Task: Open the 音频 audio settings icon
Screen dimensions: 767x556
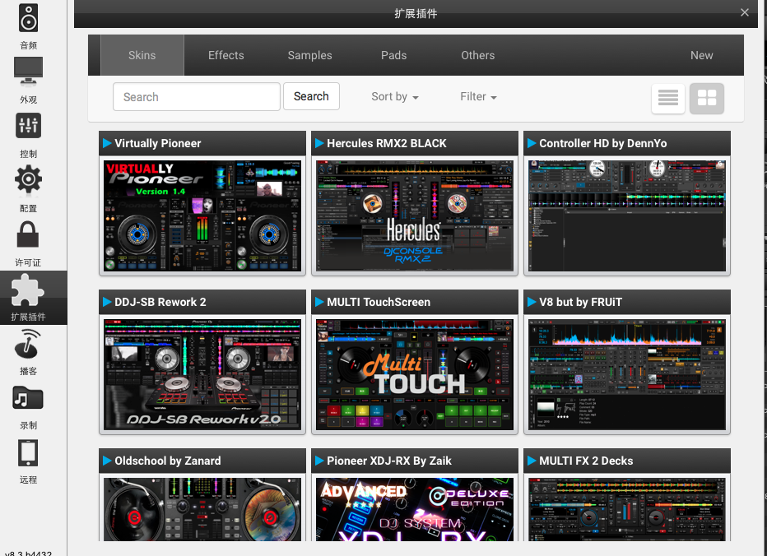Action: click(x=28, y=18)
